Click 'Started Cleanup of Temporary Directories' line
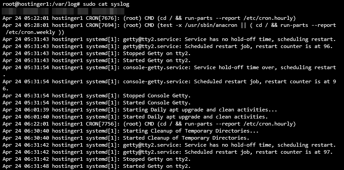344x170 pixels. (x=126, y=138)
